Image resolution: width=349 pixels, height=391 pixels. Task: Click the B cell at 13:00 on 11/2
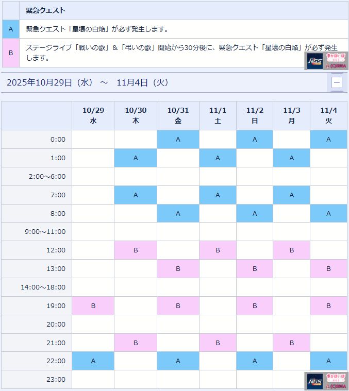[x=255, y=269]
